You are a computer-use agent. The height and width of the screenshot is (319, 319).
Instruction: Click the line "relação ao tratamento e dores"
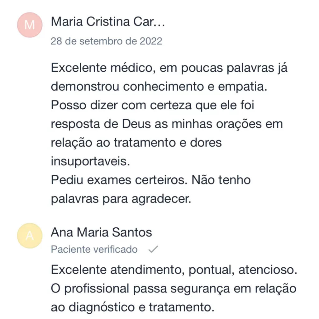[136, 143]
